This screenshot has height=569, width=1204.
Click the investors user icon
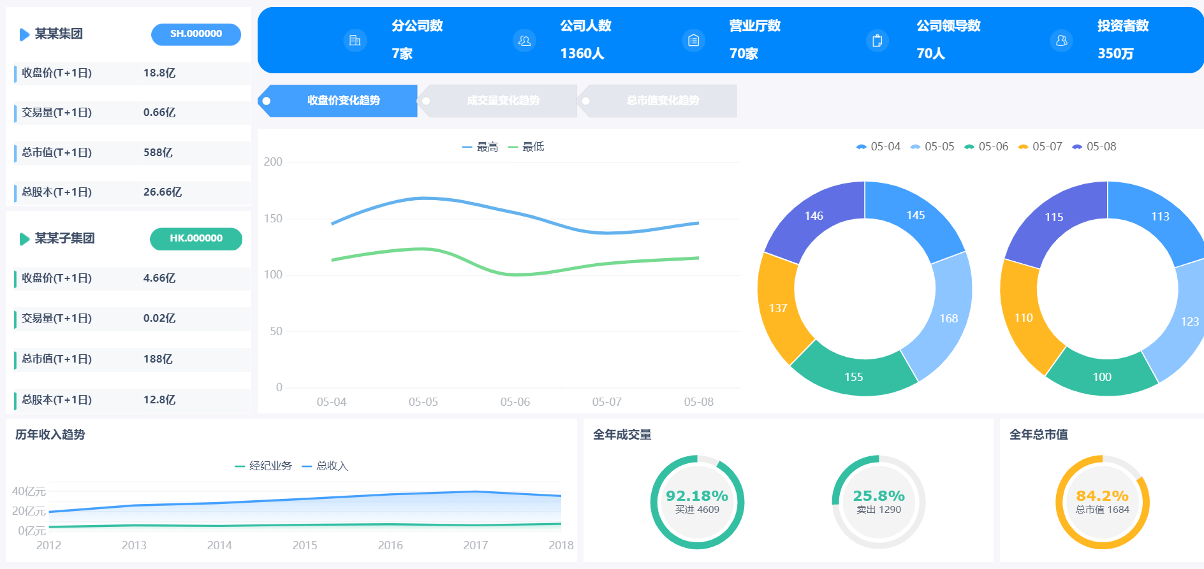1061,41
